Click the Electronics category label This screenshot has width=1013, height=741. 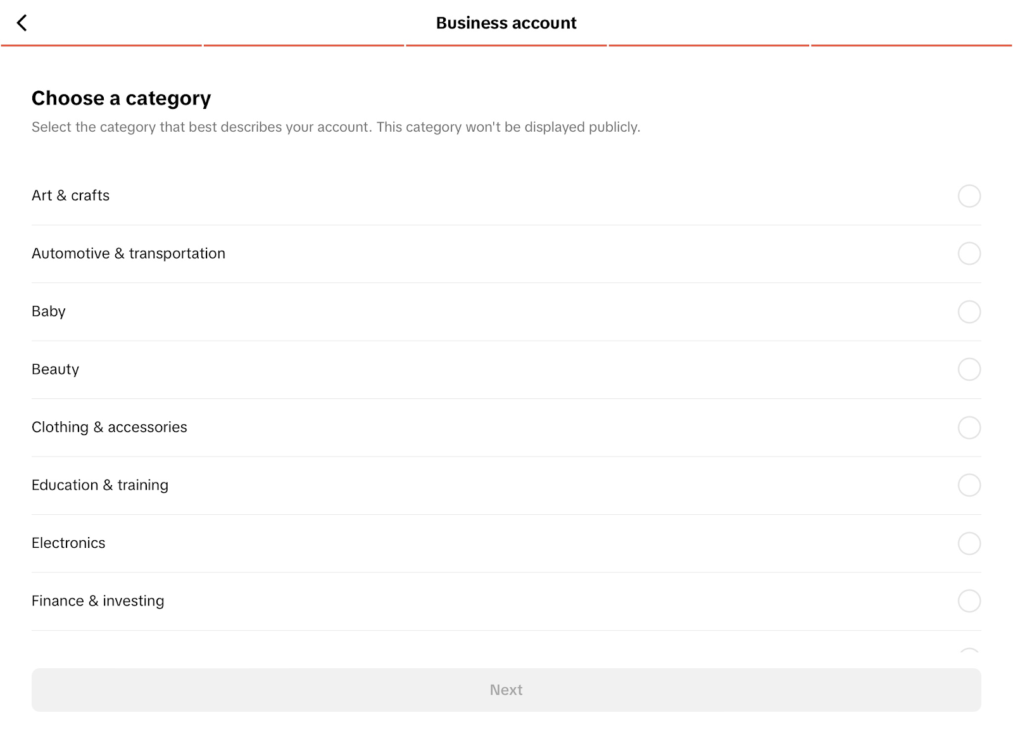pos(68,543)
